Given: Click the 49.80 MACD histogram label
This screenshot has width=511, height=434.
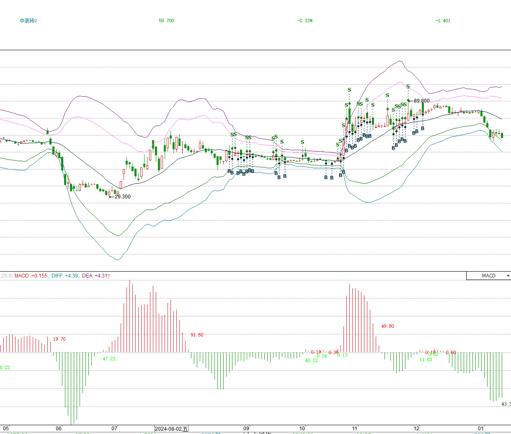Looking at the screenshot, I should (387, 326).
